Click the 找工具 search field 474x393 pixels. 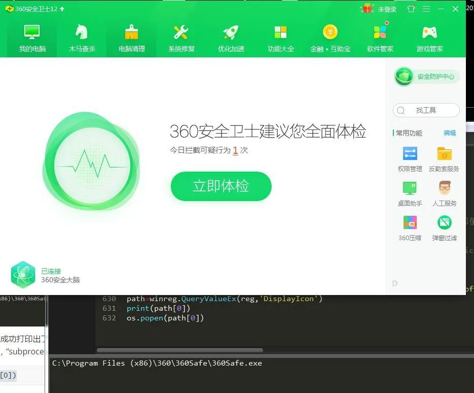[x=426, y=110]
